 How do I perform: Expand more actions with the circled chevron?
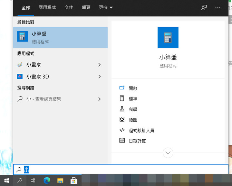168,153
